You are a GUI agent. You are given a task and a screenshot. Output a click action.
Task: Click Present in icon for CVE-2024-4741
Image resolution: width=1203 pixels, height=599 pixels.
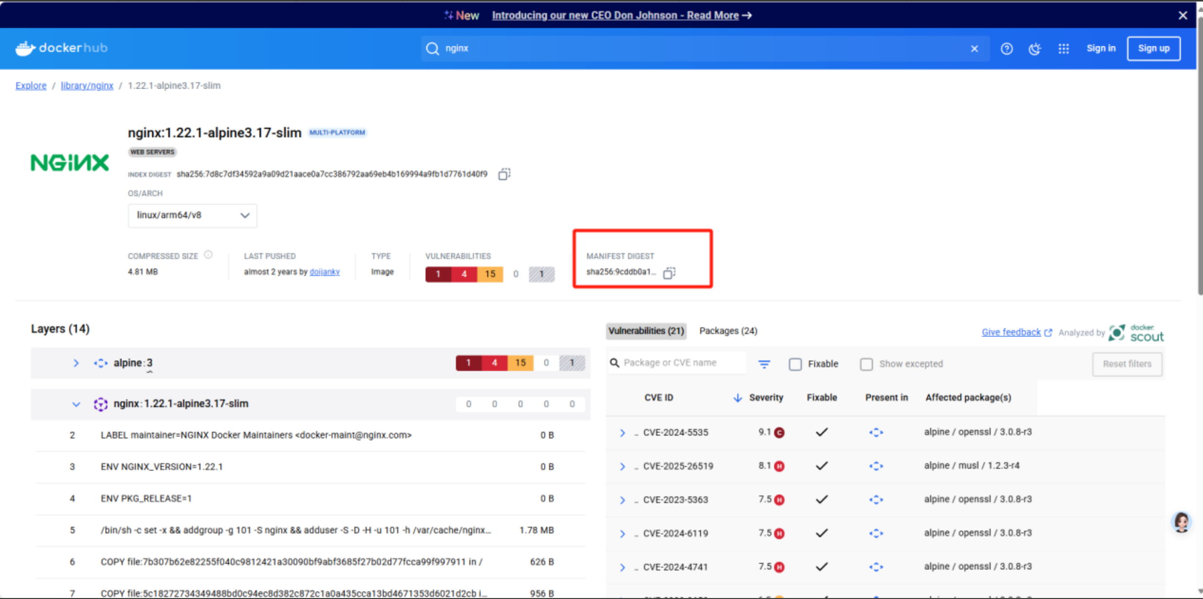click(876, 567)
